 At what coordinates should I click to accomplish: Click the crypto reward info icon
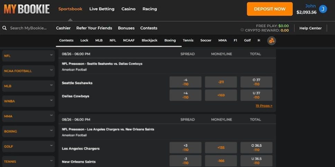242,30
